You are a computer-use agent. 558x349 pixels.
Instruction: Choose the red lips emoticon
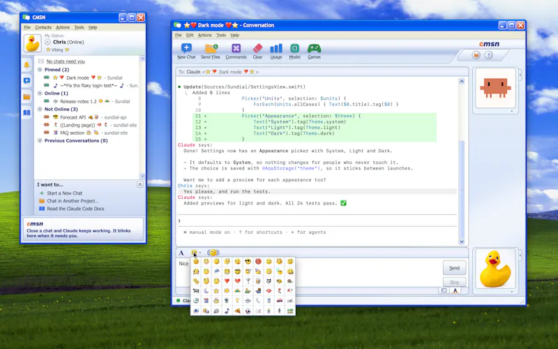click(x=269, y=290)
